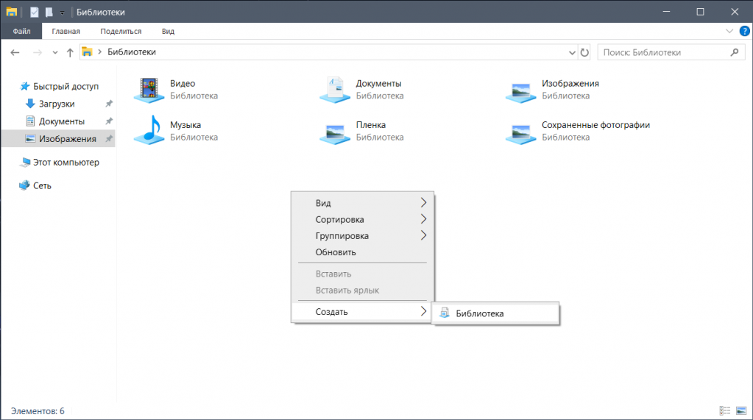Open the Изображения library icon
753x420 pixels.
(x=521, y=89)
